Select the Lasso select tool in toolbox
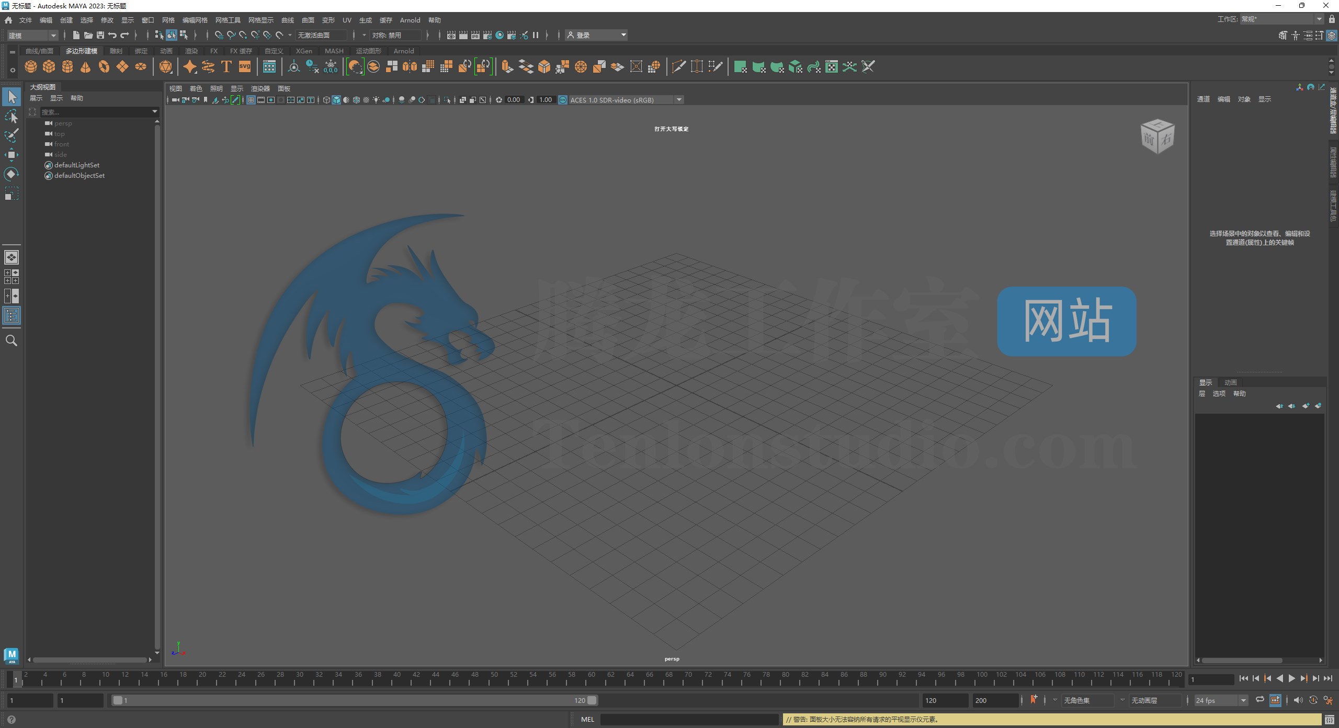Image resolution: width=1339 pixels, height=728 pixels. (12, 116)
